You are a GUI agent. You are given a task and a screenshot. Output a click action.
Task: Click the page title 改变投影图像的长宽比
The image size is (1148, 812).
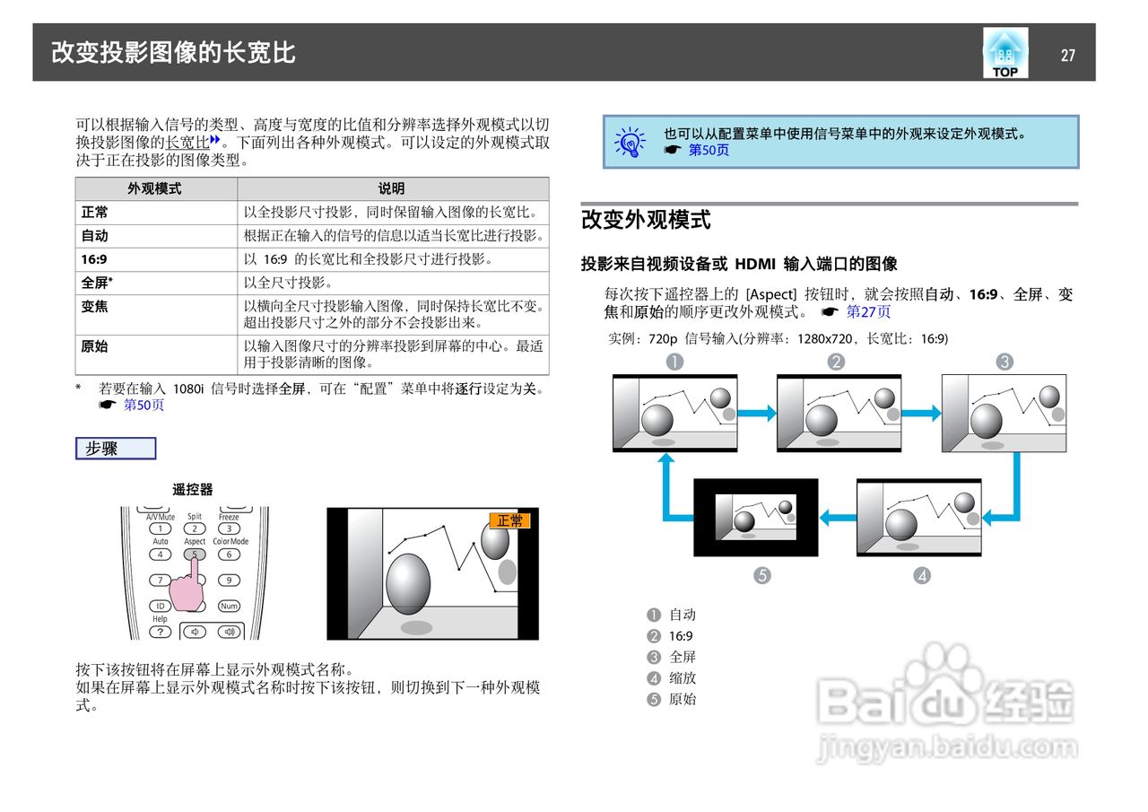coord(173,52)
